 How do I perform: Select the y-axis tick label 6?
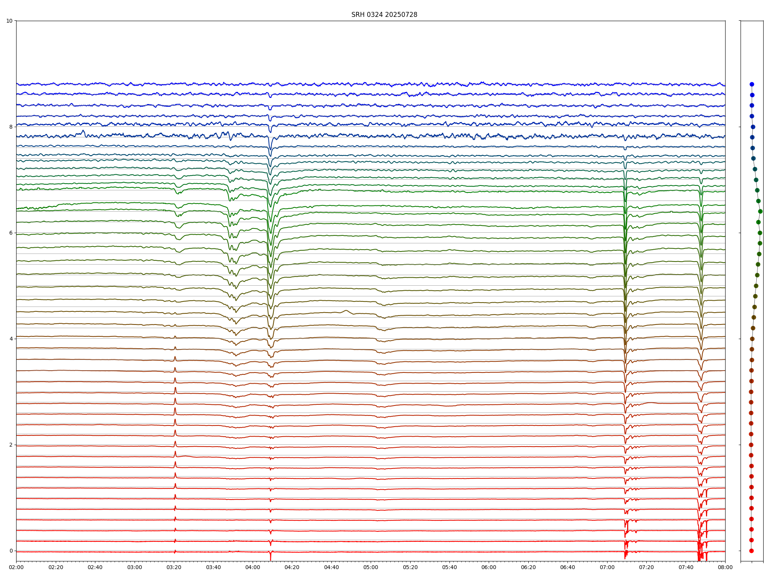(11, 233)
